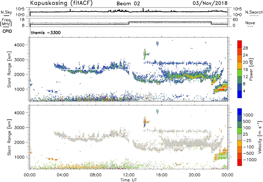This screenshot has height=182, width=263.
Task: Click the frequency step-up at 12:00
Action: point(129,23)
